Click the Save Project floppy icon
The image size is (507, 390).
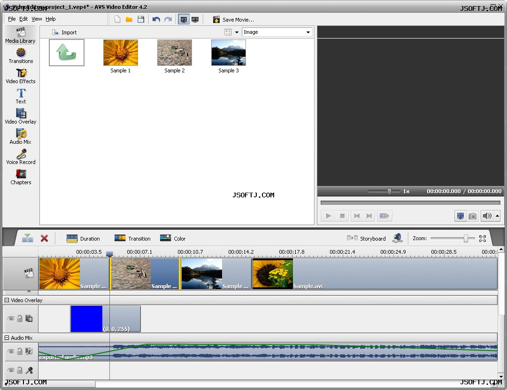[x=141, y=19]
